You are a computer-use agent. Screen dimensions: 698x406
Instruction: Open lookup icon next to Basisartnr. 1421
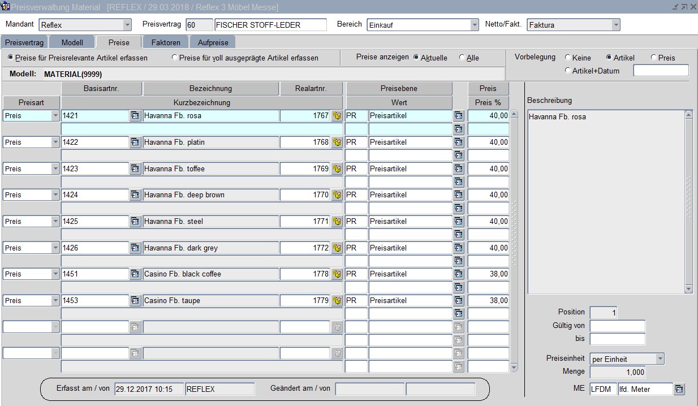[135, 116]
